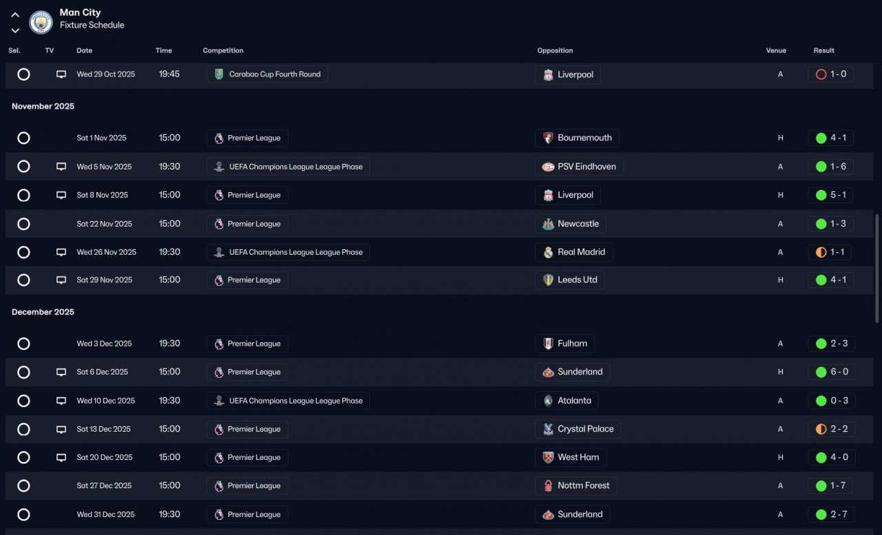The width and height of the screenshot is (882, 535).
Task: Sort fixtures by the Date column header
Action: point(84,50)
